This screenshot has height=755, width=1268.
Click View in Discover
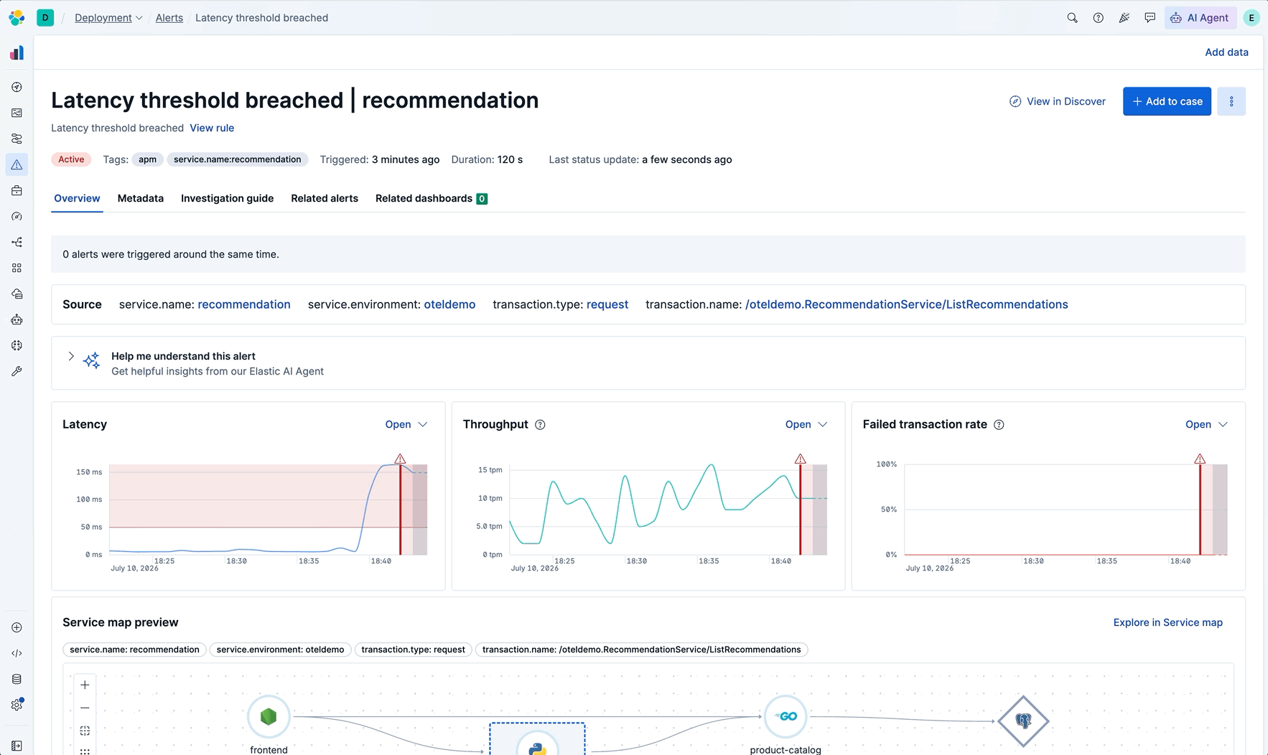tap(1058, 101)
